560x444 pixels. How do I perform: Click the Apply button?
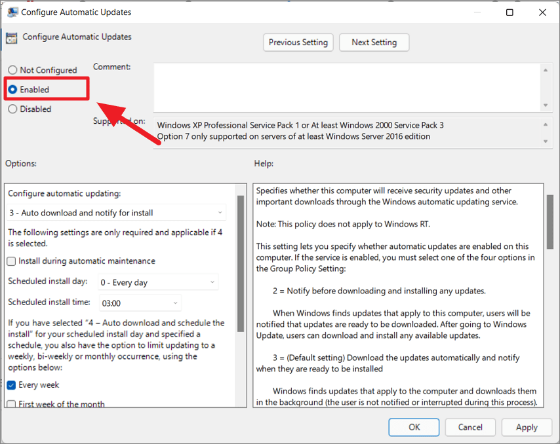click(x=527, y=427)
